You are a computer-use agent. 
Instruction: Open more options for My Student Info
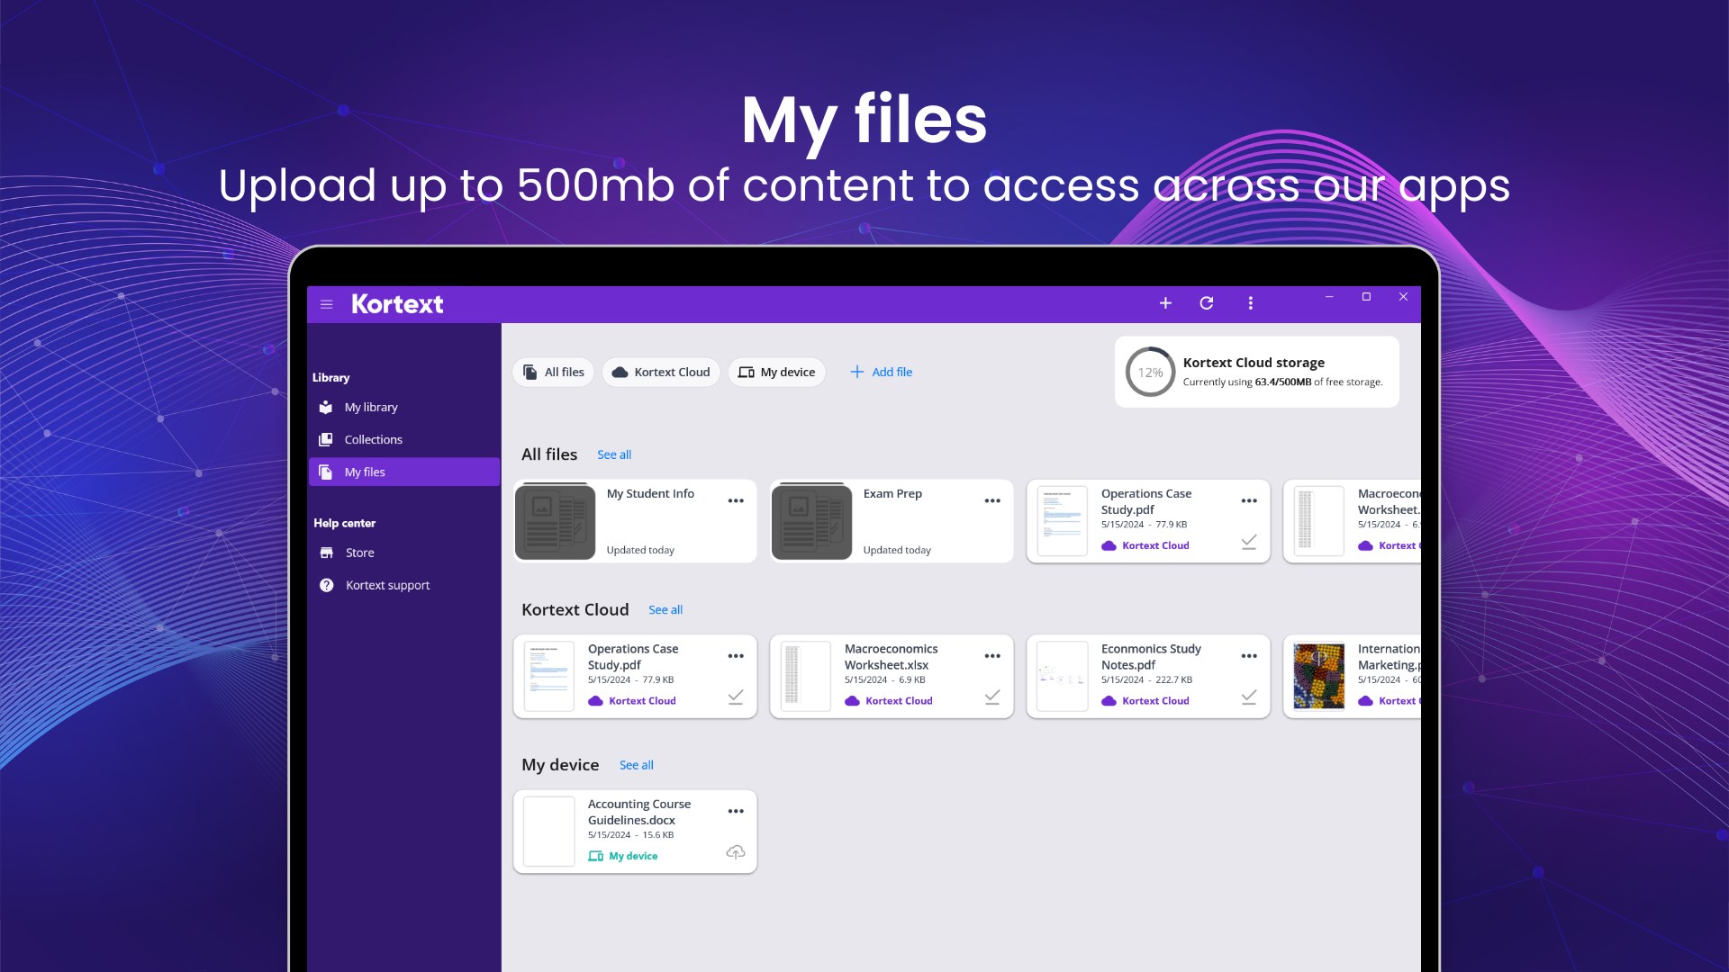[736, 501]
